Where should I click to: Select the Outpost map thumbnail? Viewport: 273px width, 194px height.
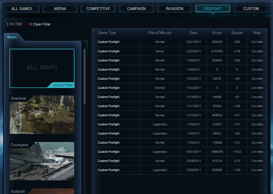coord(42,191)
